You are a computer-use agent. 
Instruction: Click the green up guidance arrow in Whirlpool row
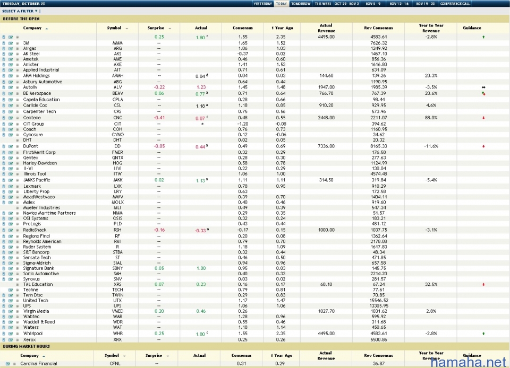click(483, 334)
